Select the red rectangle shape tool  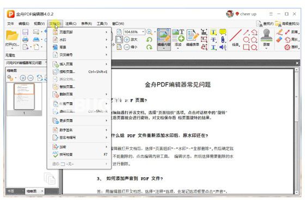pos(246,47)
